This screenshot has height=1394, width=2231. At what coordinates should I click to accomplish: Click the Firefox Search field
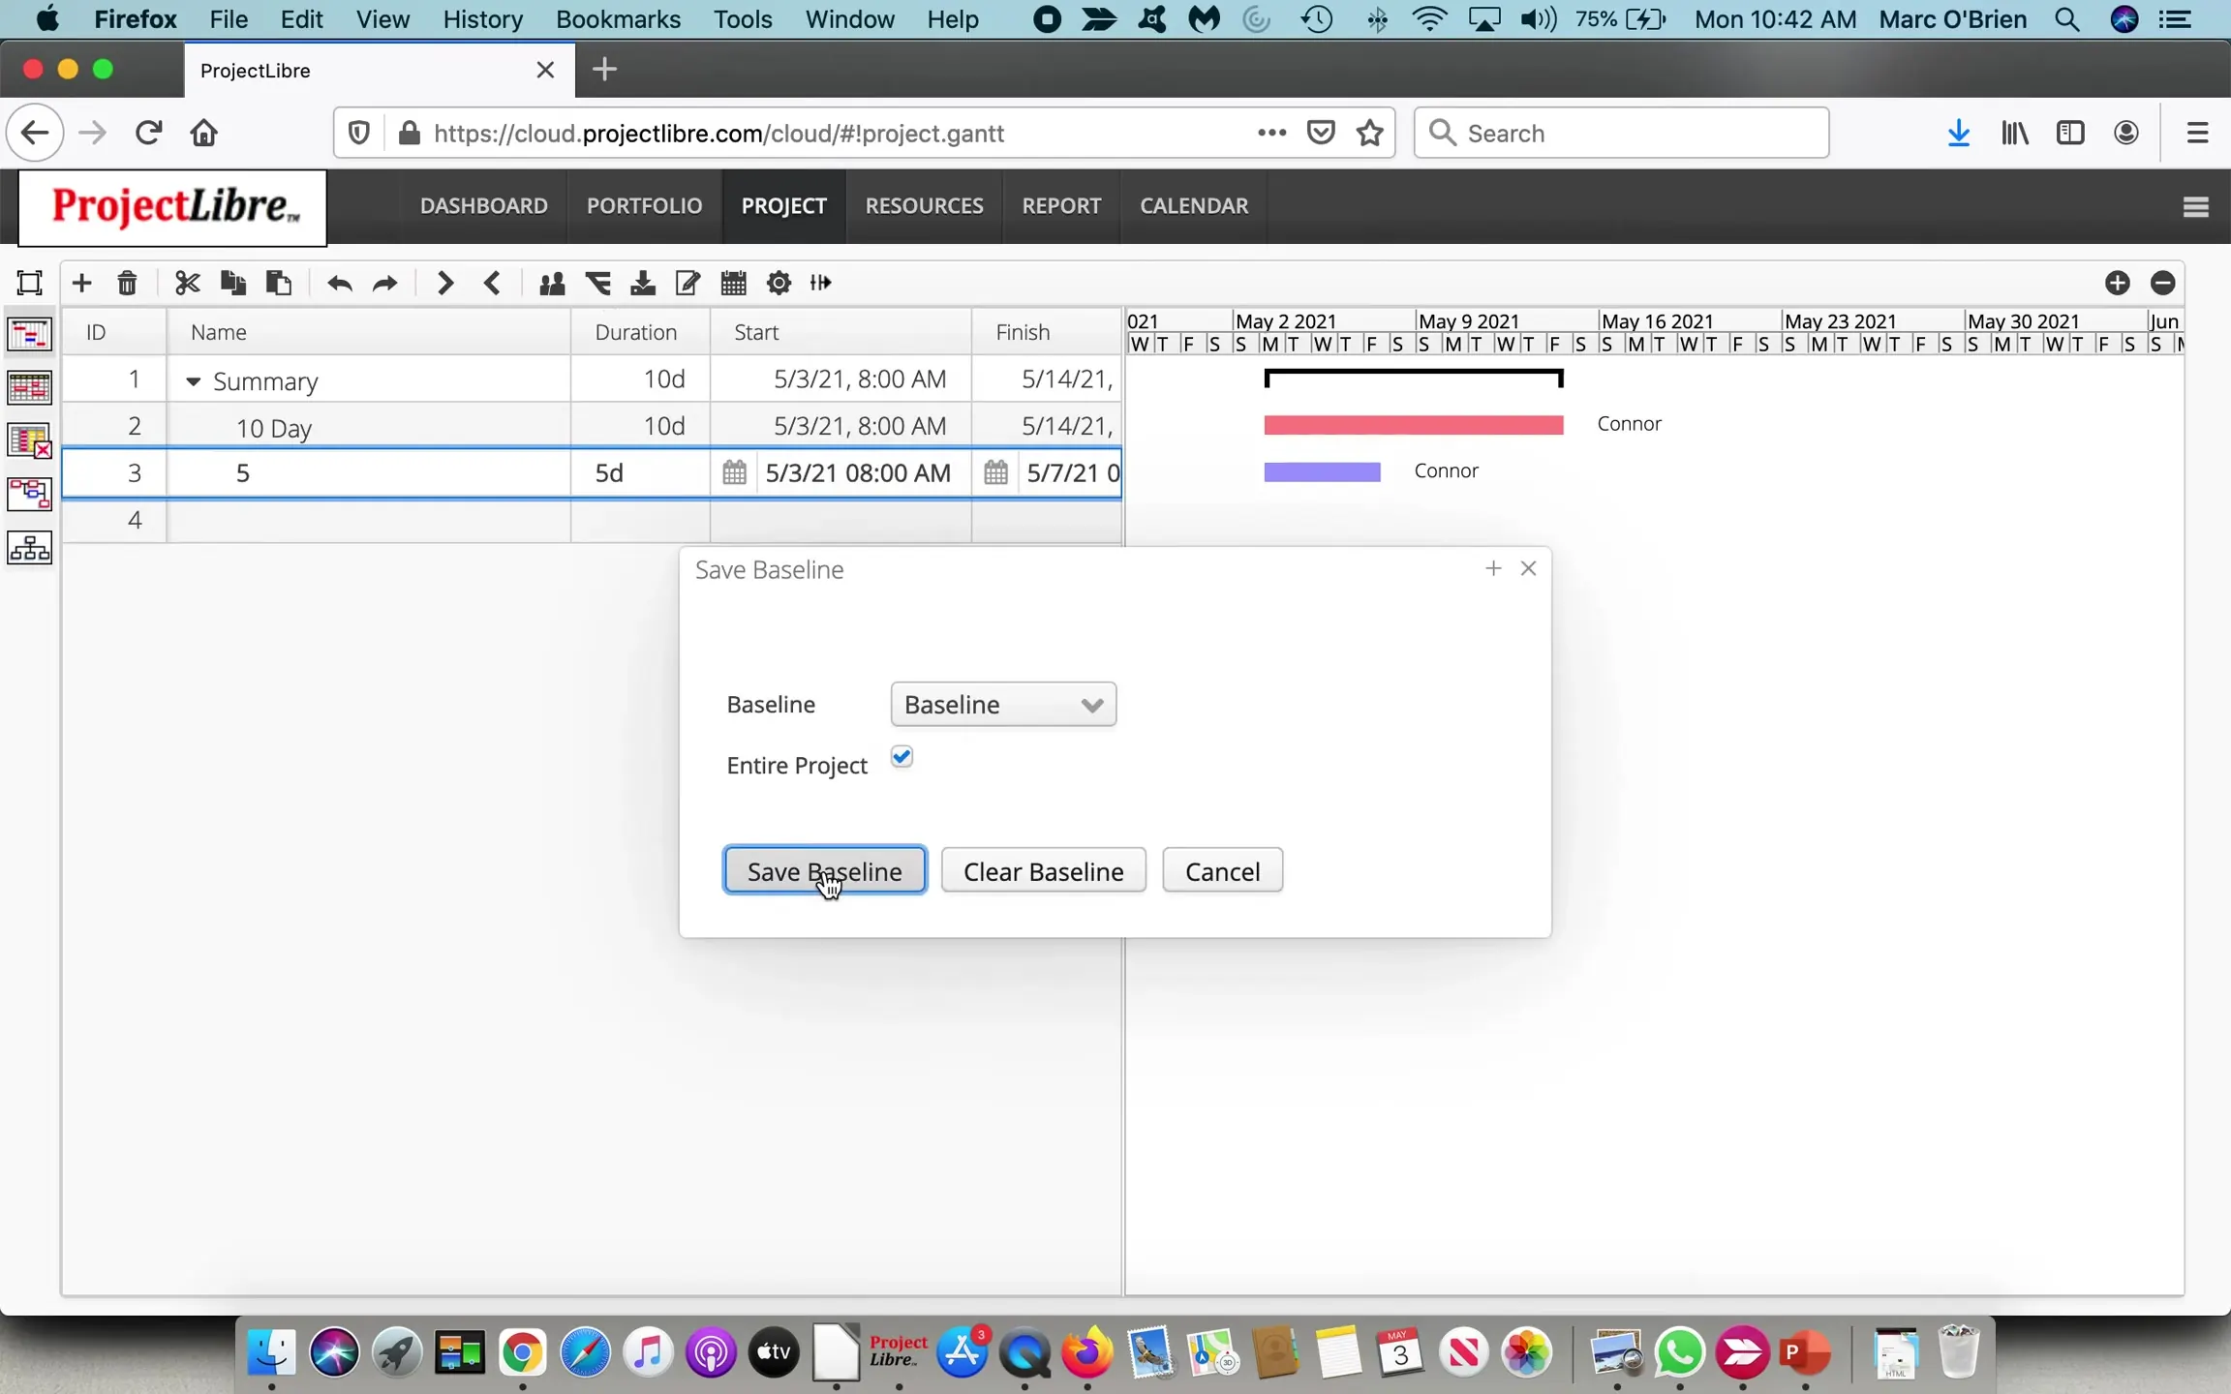tap(1622, 133)
